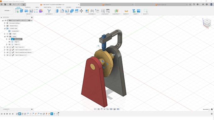The height and width of the screenshot is (120, 214).
Task: Select the highlighted timeline feature
Action: pos(52,114)
